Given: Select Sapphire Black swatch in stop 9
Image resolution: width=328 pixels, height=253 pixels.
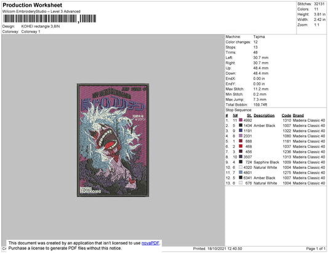Looking at the screenshot, I should [x=241, y=162].
